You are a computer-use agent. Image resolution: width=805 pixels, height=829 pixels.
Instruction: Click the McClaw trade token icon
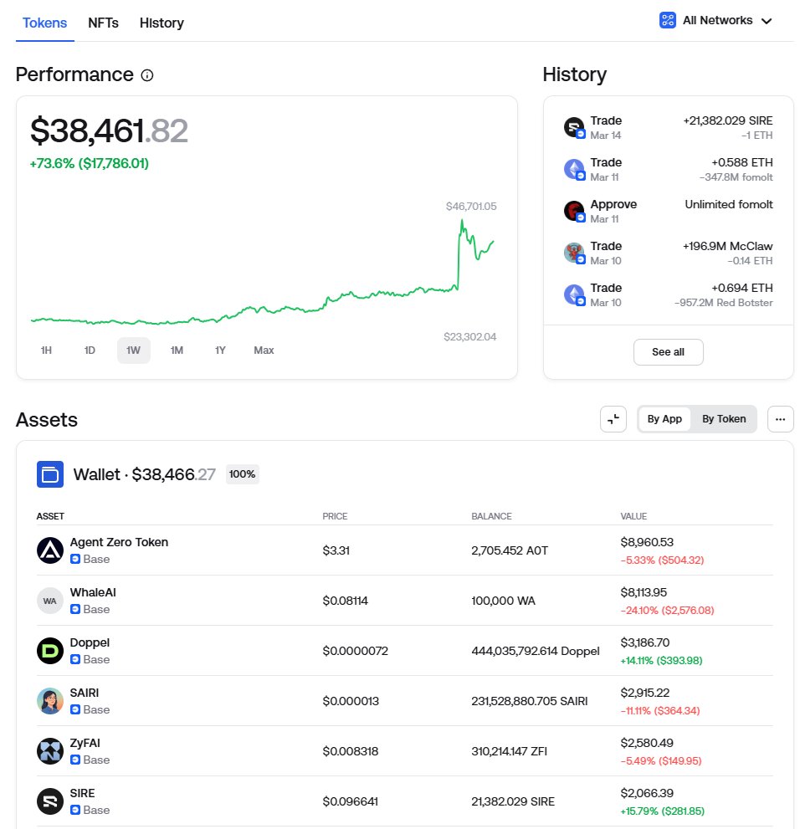(574, 253)
